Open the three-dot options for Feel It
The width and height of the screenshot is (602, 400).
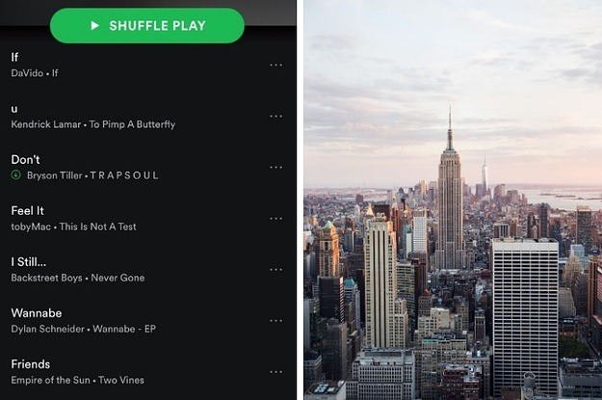(275, 218)
